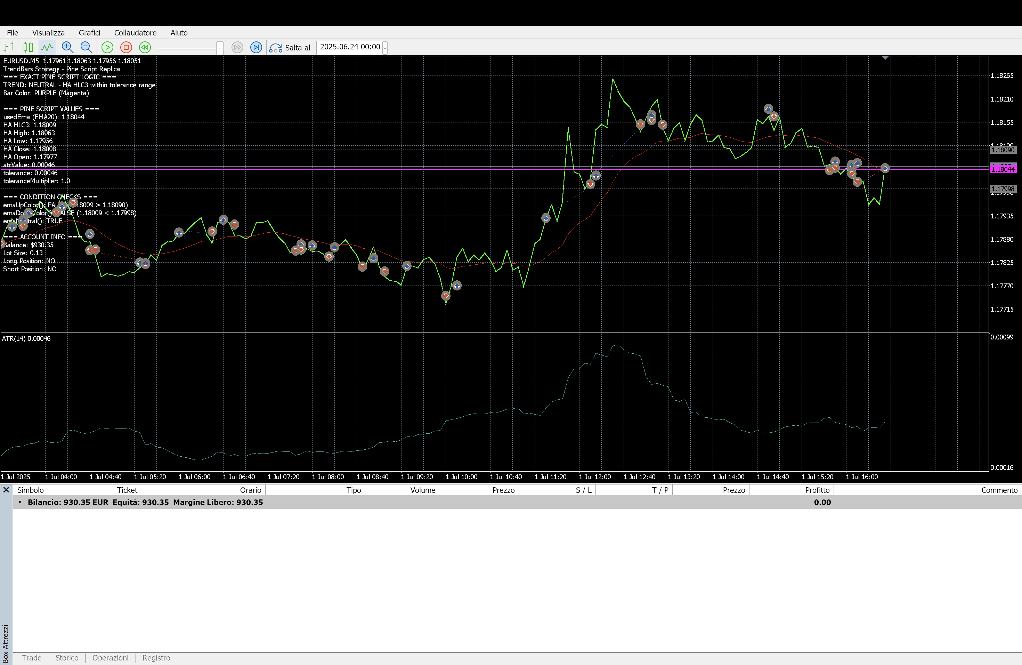This screenshot has width=1022, height=665.
Task: Open the jump date dropdown arrow
Action: [385, 48]
